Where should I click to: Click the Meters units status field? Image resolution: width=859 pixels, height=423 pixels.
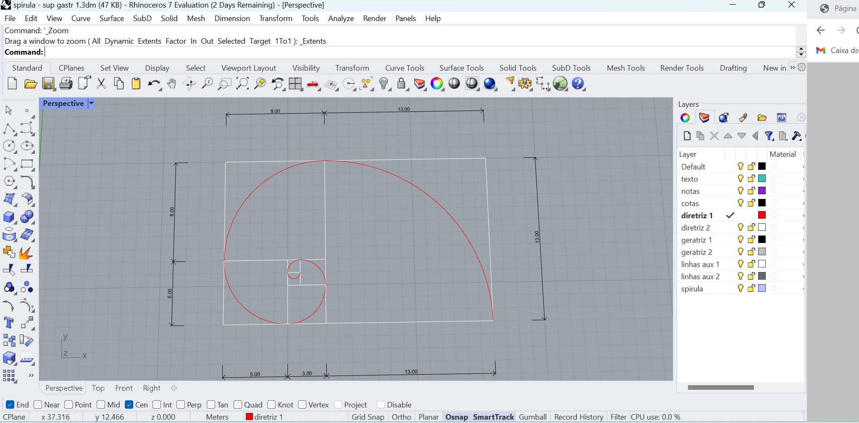click(217, 417)
